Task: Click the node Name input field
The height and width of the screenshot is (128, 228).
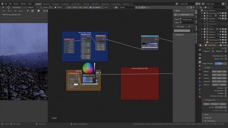Action: (187, 19)
